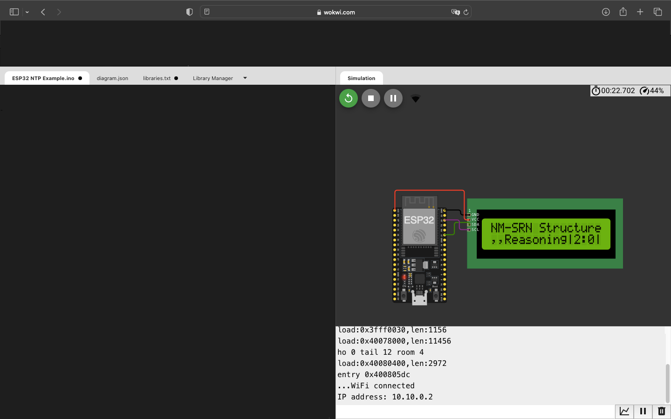The width and height of the screenshot is (671, 419).
Task: Expand the editor tabs dropdown arrow
Action: click(245, 78)
